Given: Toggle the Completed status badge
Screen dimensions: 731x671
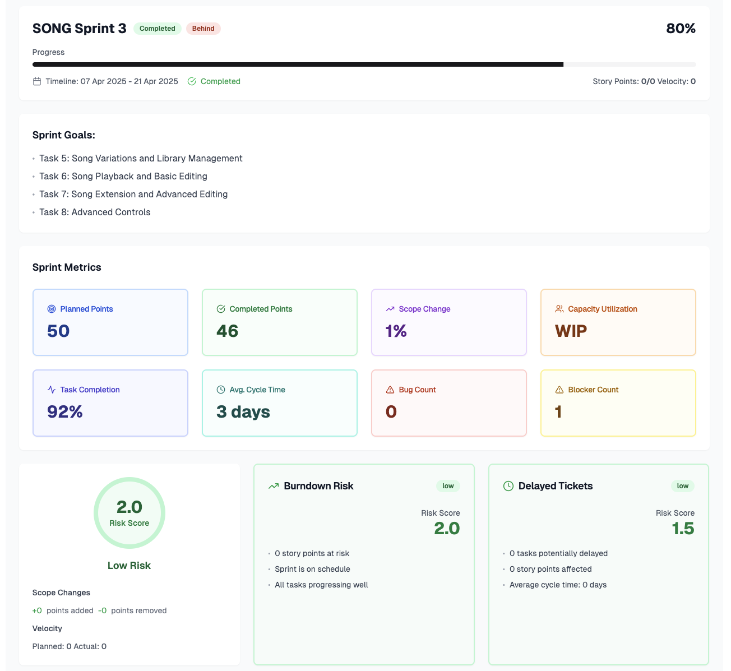Looking at the screenshot, I should [x=157, y=28].
